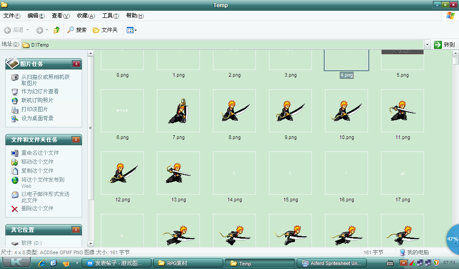This screenshot has height=269, width=459.
Task: Click the 14.png file name
Action: [x=234, y=200]
